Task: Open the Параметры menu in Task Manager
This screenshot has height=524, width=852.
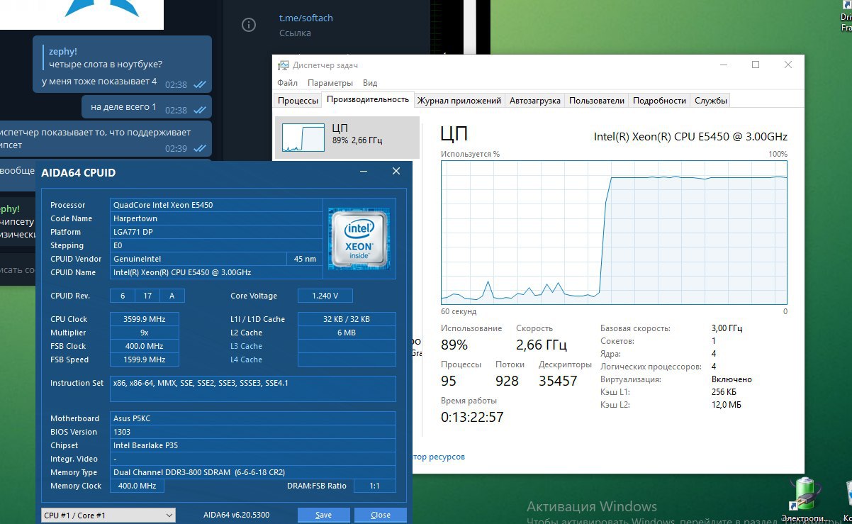Action: click(330, 83)
